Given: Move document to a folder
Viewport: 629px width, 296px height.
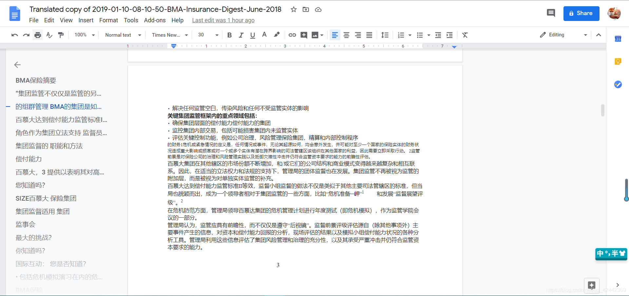Looking at the screenshot, I should point(306,10).
